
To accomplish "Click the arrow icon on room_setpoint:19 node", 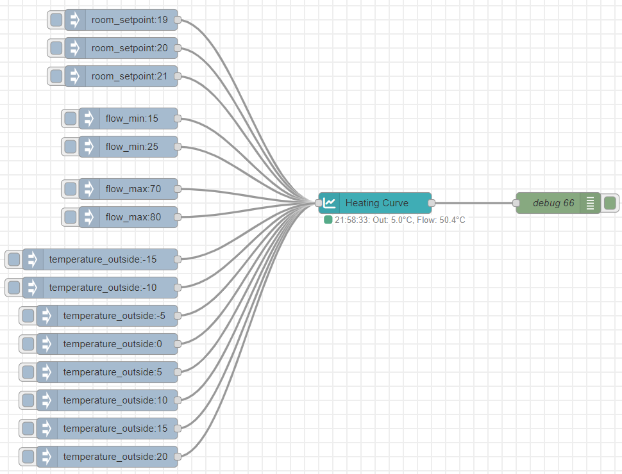I will [x=75, y=20].
